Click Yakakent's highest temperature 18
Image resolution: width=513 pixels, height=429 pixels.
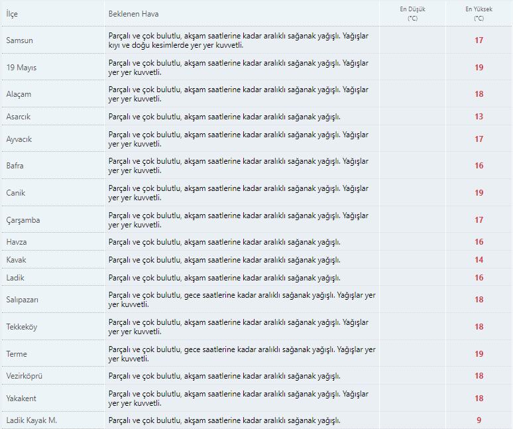click(x=479, y=398)
